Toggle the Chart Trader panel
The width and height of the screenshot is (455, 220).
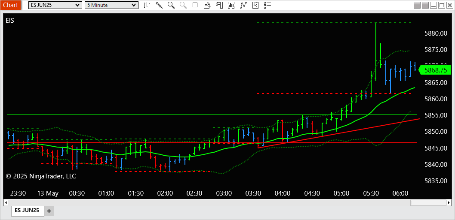click(x=219, y=5)
